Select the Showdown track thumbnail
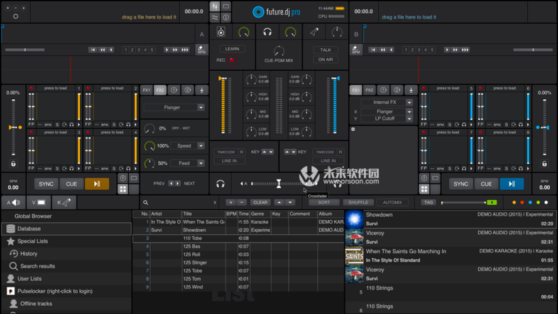The width and height of the screenshot is (558, 314). pyautogui.click(x=354, y=219)
